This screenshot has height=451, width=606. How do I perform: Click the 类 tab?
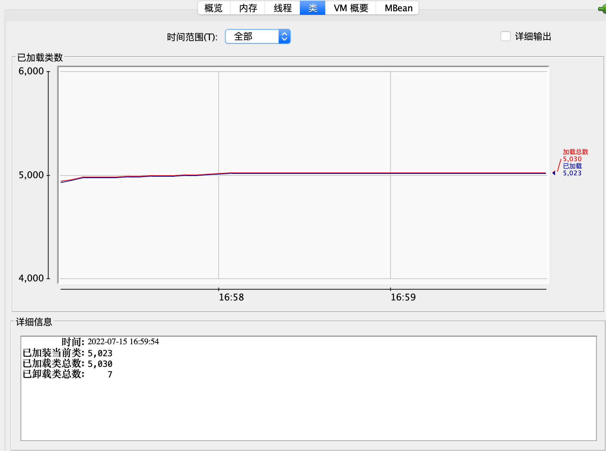(x=313, y=8)
